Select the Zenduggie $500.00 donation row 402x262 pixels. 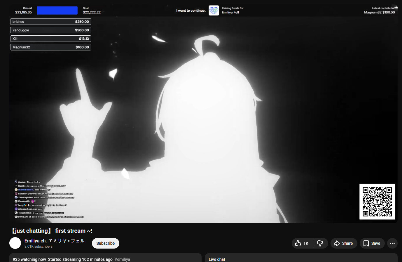pyautogui.click(x=51, y=30)
